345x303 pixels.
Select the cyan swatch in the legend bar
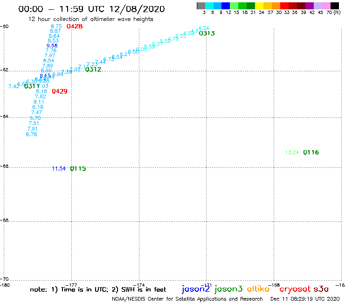(x=209, y=6)
